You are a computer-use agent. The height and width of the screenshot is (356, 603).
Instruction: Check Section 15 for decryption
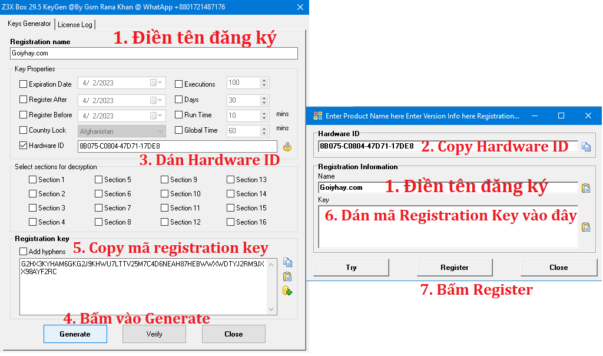tap(230, 208)
